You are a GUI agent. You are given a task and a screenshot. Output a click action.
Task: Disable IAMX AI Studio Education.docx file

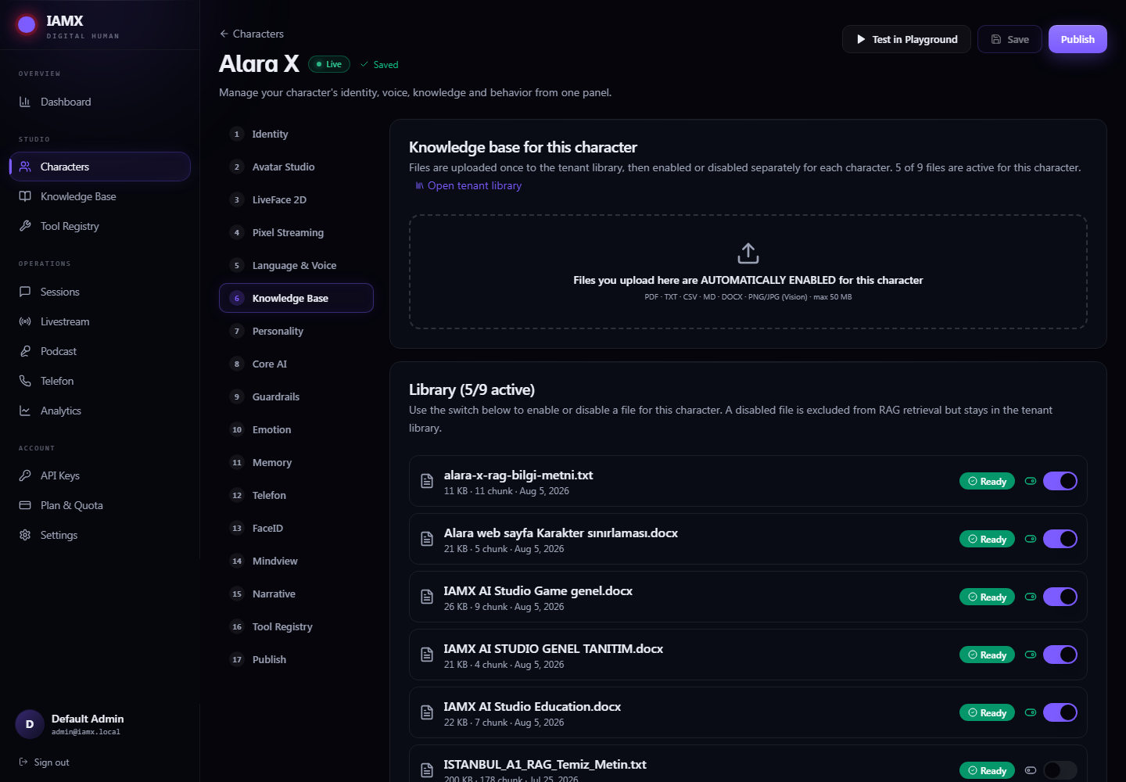(x=1060, y=712)
